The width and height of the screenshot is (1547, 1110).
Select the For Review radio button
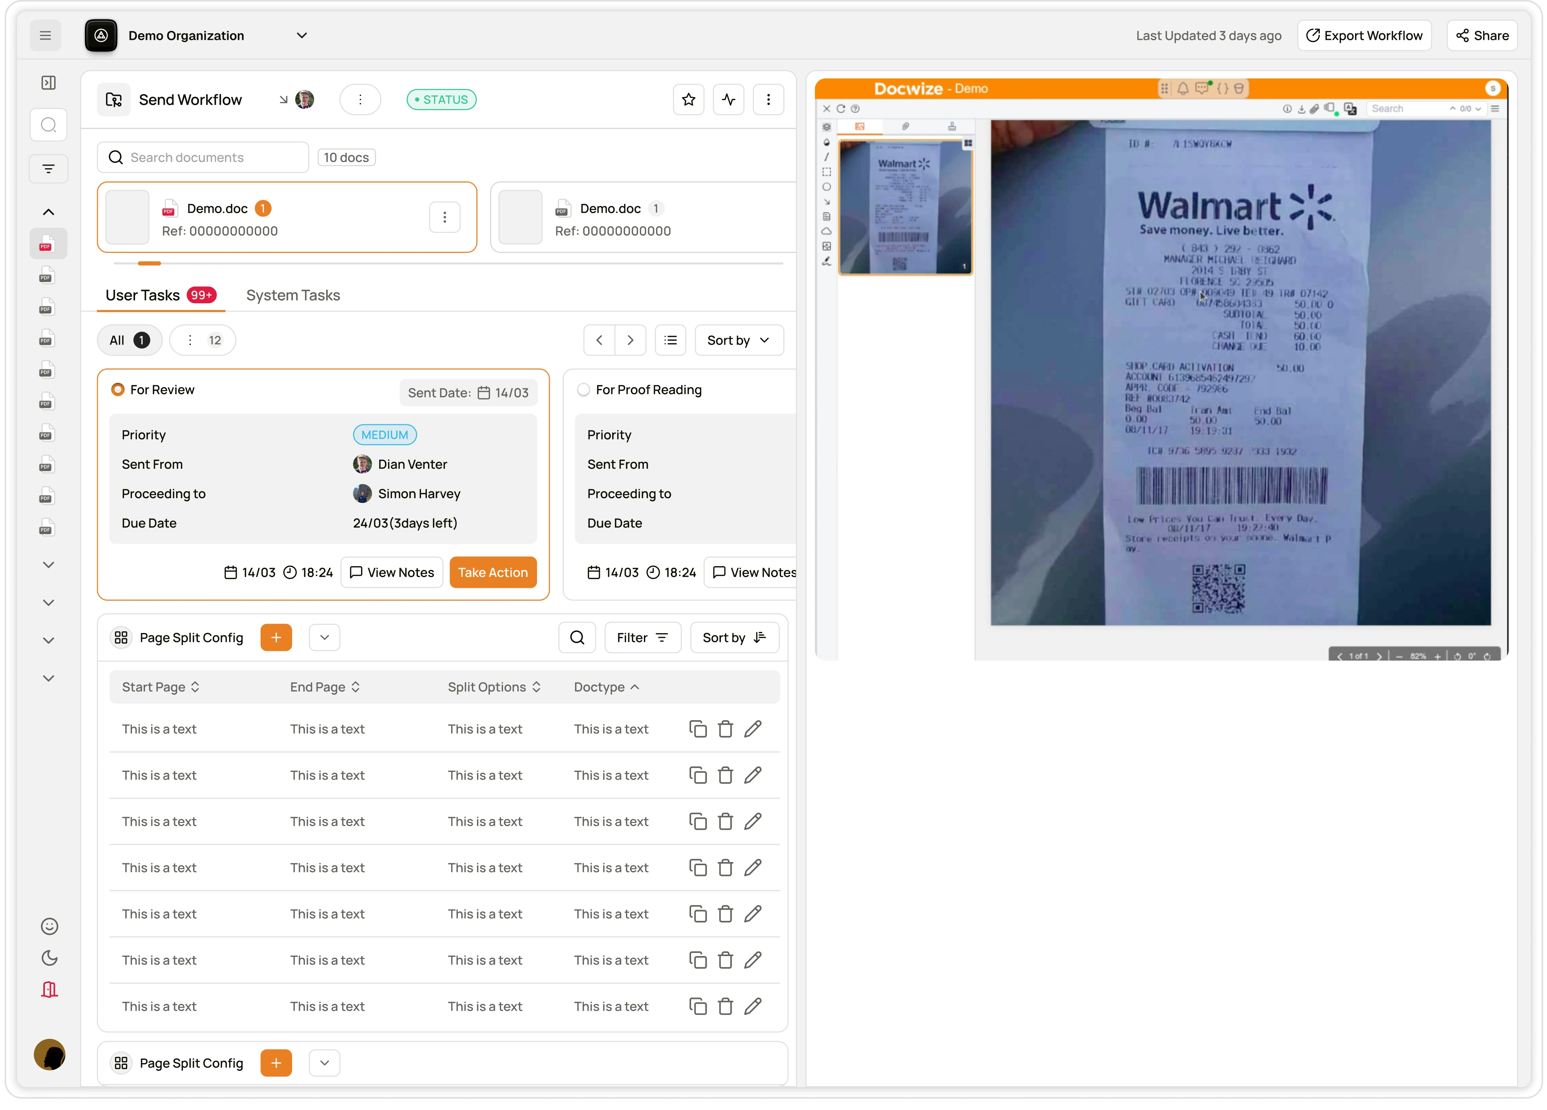[117, 389]
